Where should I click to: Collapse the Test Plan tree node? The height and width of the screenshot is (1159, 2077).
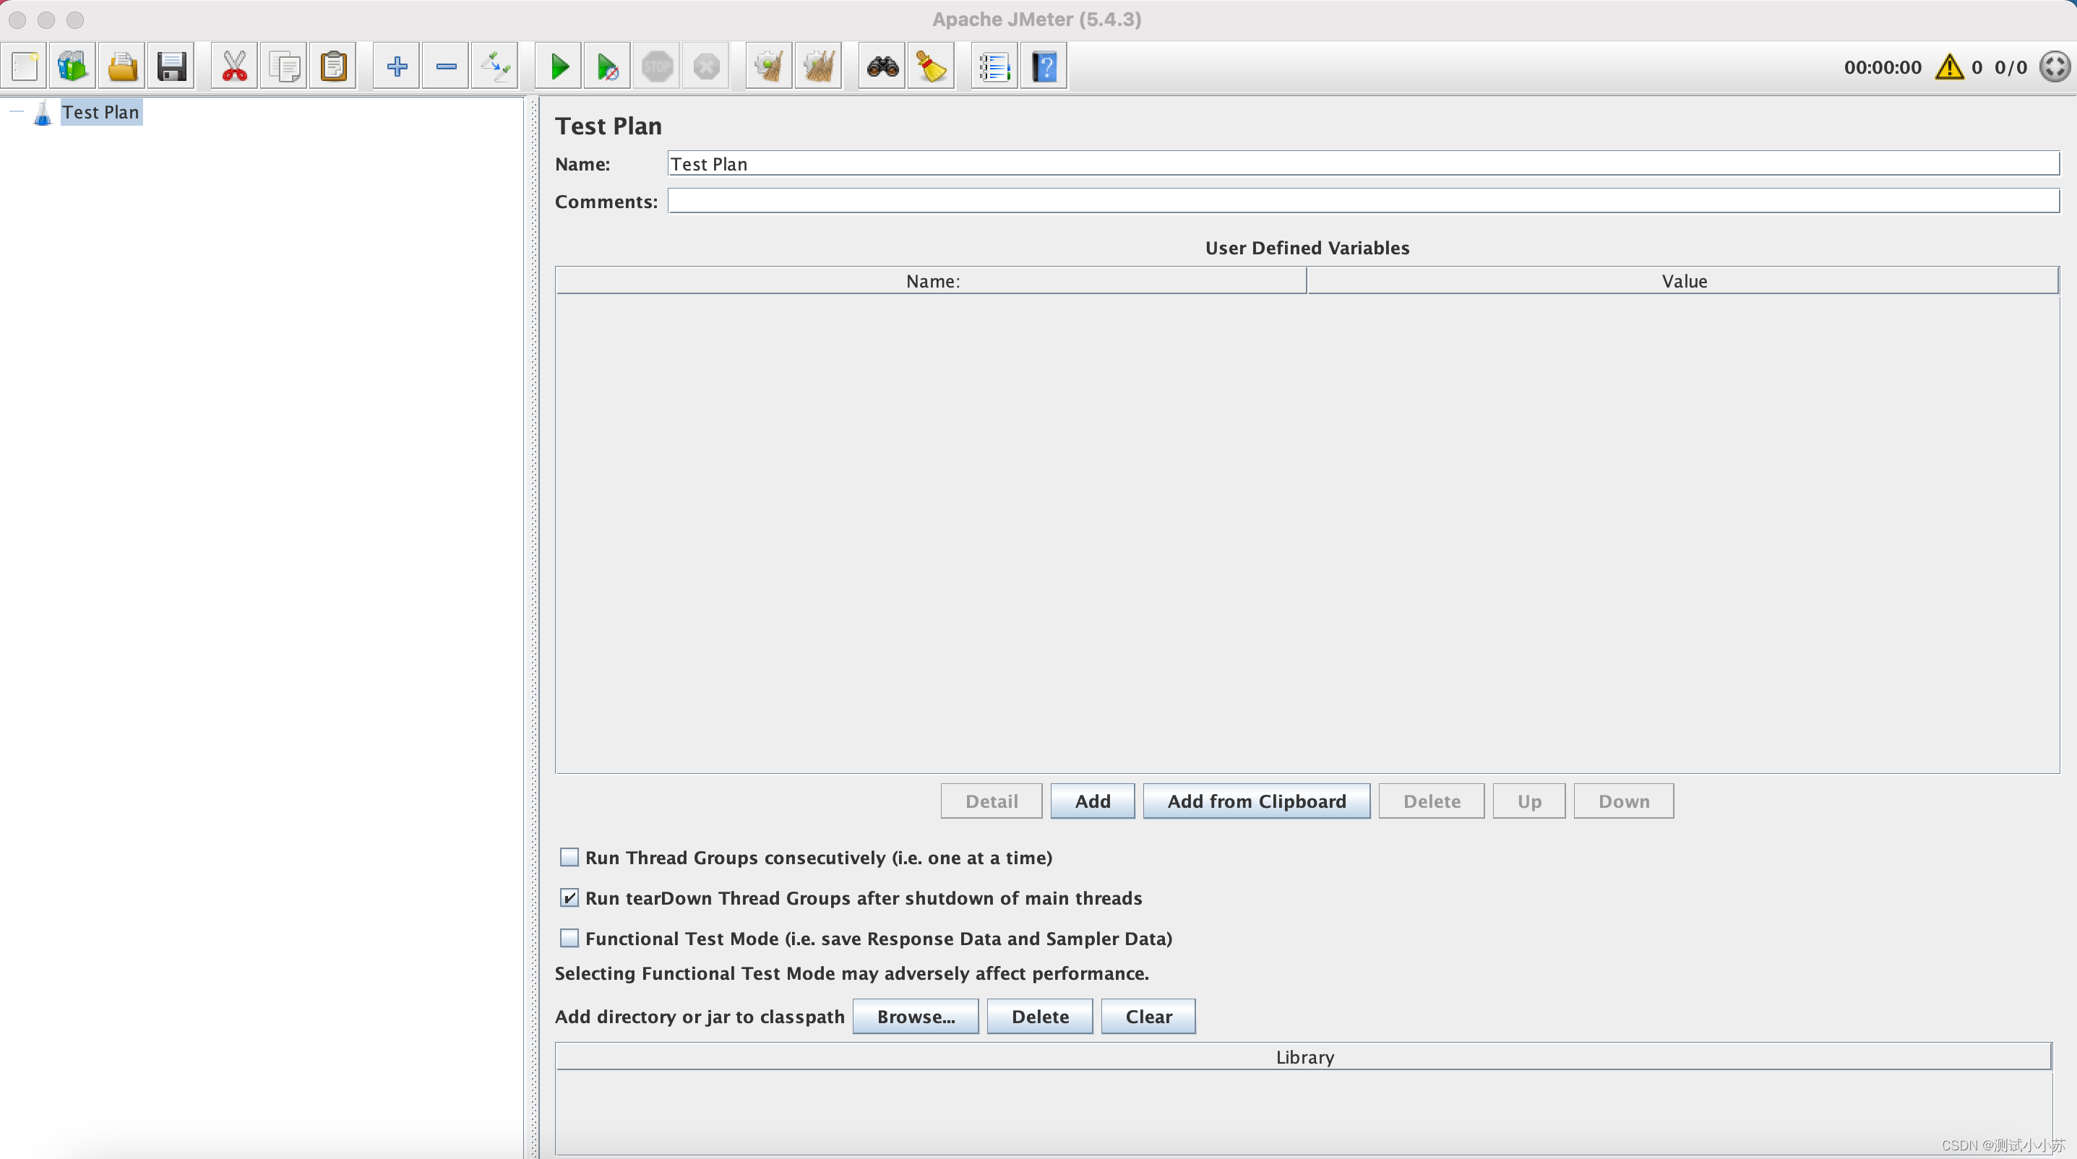(17, 112)
